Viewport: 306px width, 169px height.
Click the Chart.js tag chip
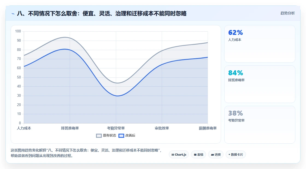click(x=179, y=155)
